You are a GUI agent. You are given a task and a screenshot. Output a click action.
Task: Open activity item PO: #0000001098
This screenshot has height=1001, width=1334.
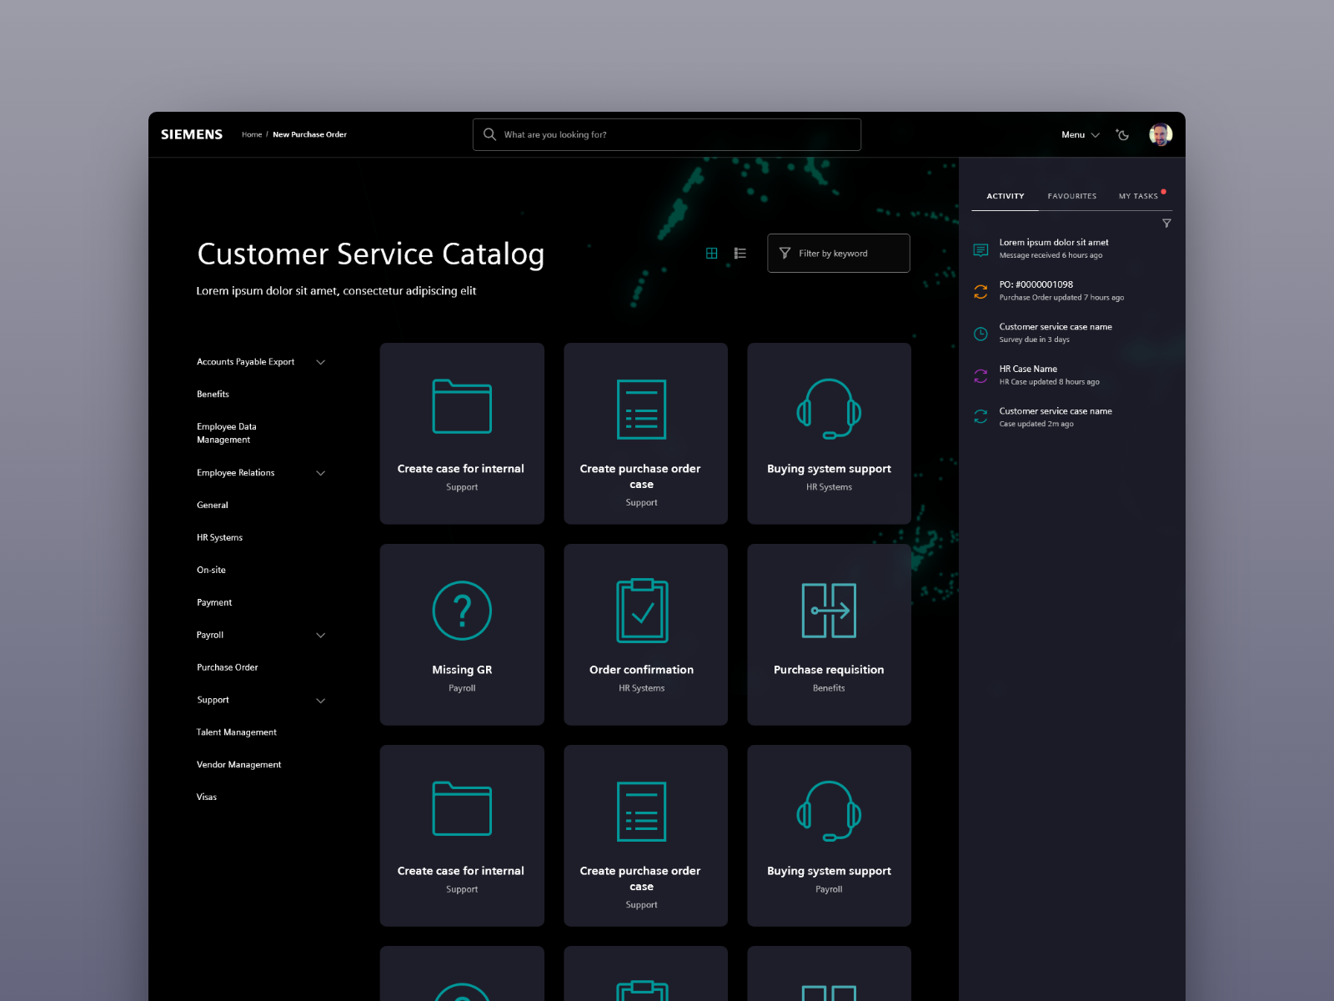pos(1036,284)
